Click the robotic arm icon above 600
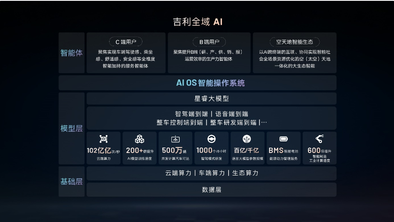 pos(319,139)
